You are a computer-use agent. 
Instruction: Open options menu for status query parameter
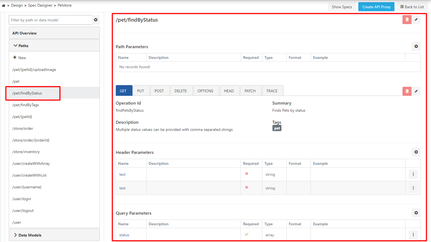click(413, 235)
